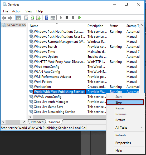Click the Export List toolbar icon

pyautogui.click(x=38, y=18)
